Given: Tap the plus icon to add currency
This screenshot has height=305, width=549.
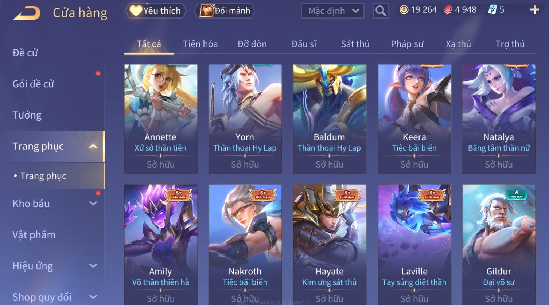Looking at the screenshot, I should [534, 10].
